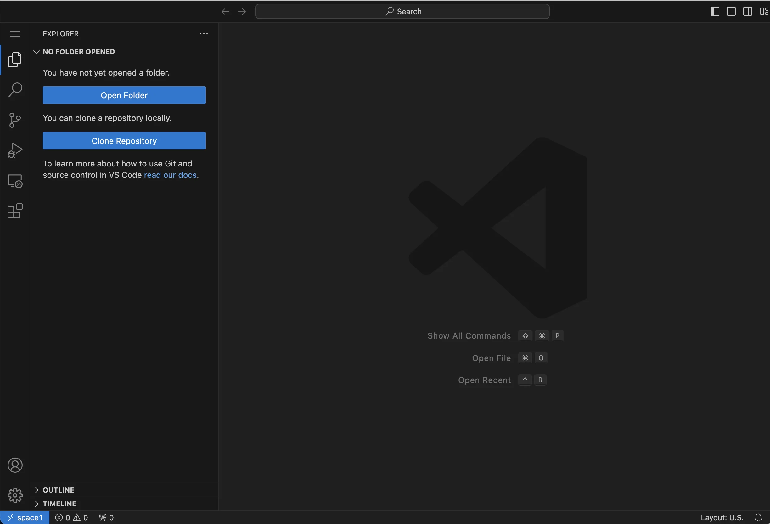
Task: Click the Clone Repository button
Action: [x=124, y=141]
